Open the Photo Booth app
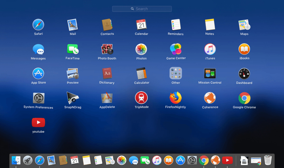This screenshot has height=168, width=284. tap(107, 49)
